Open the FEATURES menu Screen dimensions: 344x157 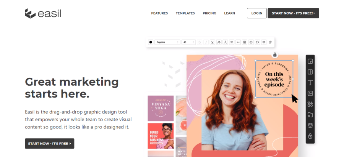pos(159,13)
